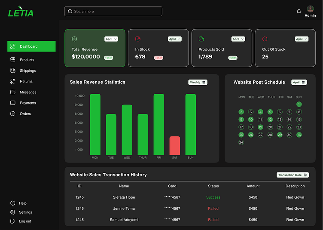The height and width of the screenshot is (230, 323).
Task: Expand the Weekly filter dropdown
Action: (x=198, y=82)
